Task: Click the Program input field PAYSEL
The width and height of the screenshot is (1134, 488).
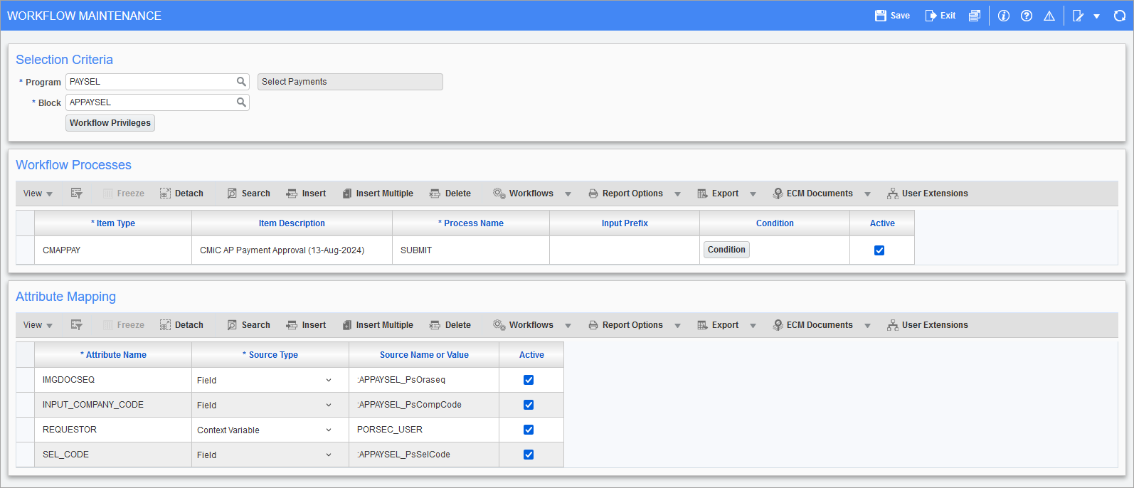Action: [157, 82]
